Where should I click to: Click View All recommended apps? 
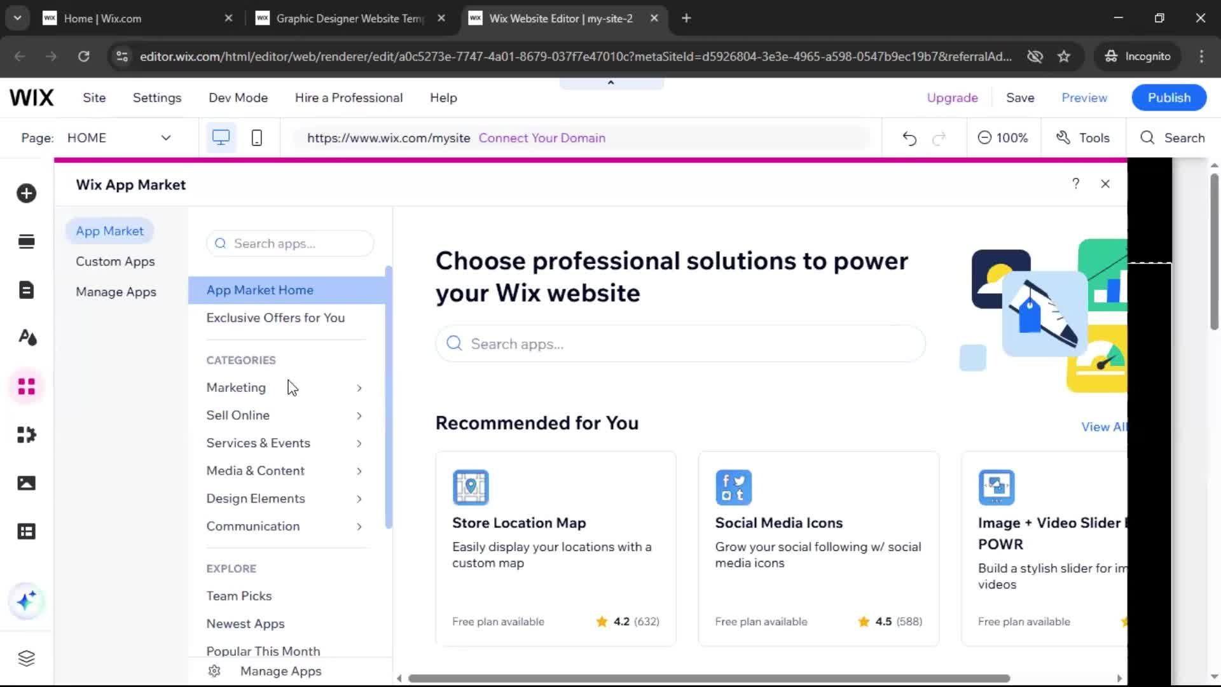[x=1104, y=427]
